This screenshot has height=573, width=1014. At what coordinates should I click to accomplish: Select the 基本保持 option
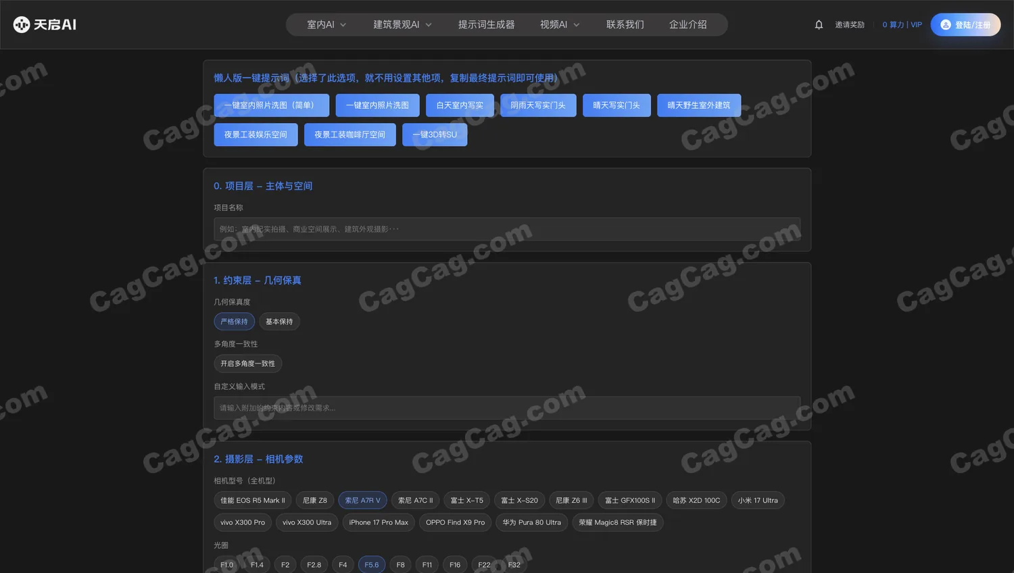(279, 322)
